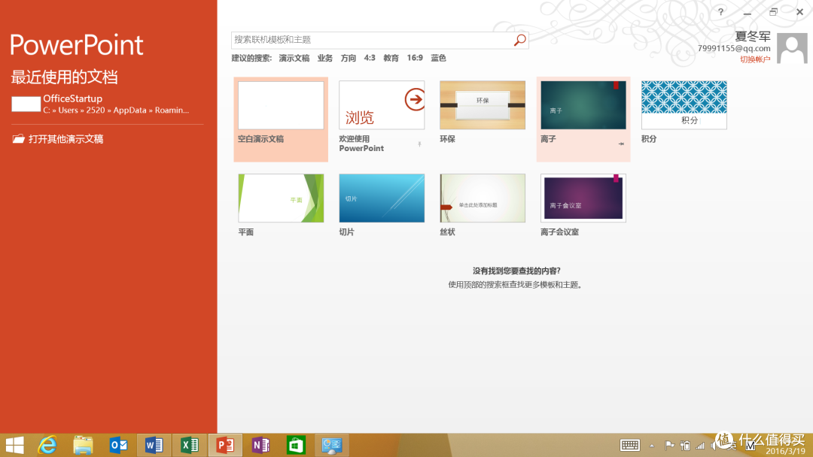Select suggested search 蓝色
The image size is (813, 457).
[x=439, y=58]
